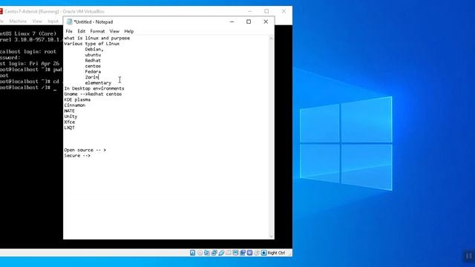The height and width of the screenshot is (267, 475).
Task: Click the 'Open source -- >' line
Action: pos(85,150)
